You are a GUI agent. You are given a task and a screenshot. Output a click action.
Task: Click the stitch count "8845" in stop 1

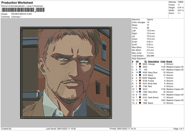point(145,64)
